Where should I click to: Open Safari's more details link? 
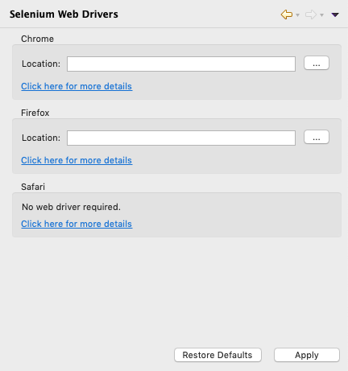[x=77, y=224]
